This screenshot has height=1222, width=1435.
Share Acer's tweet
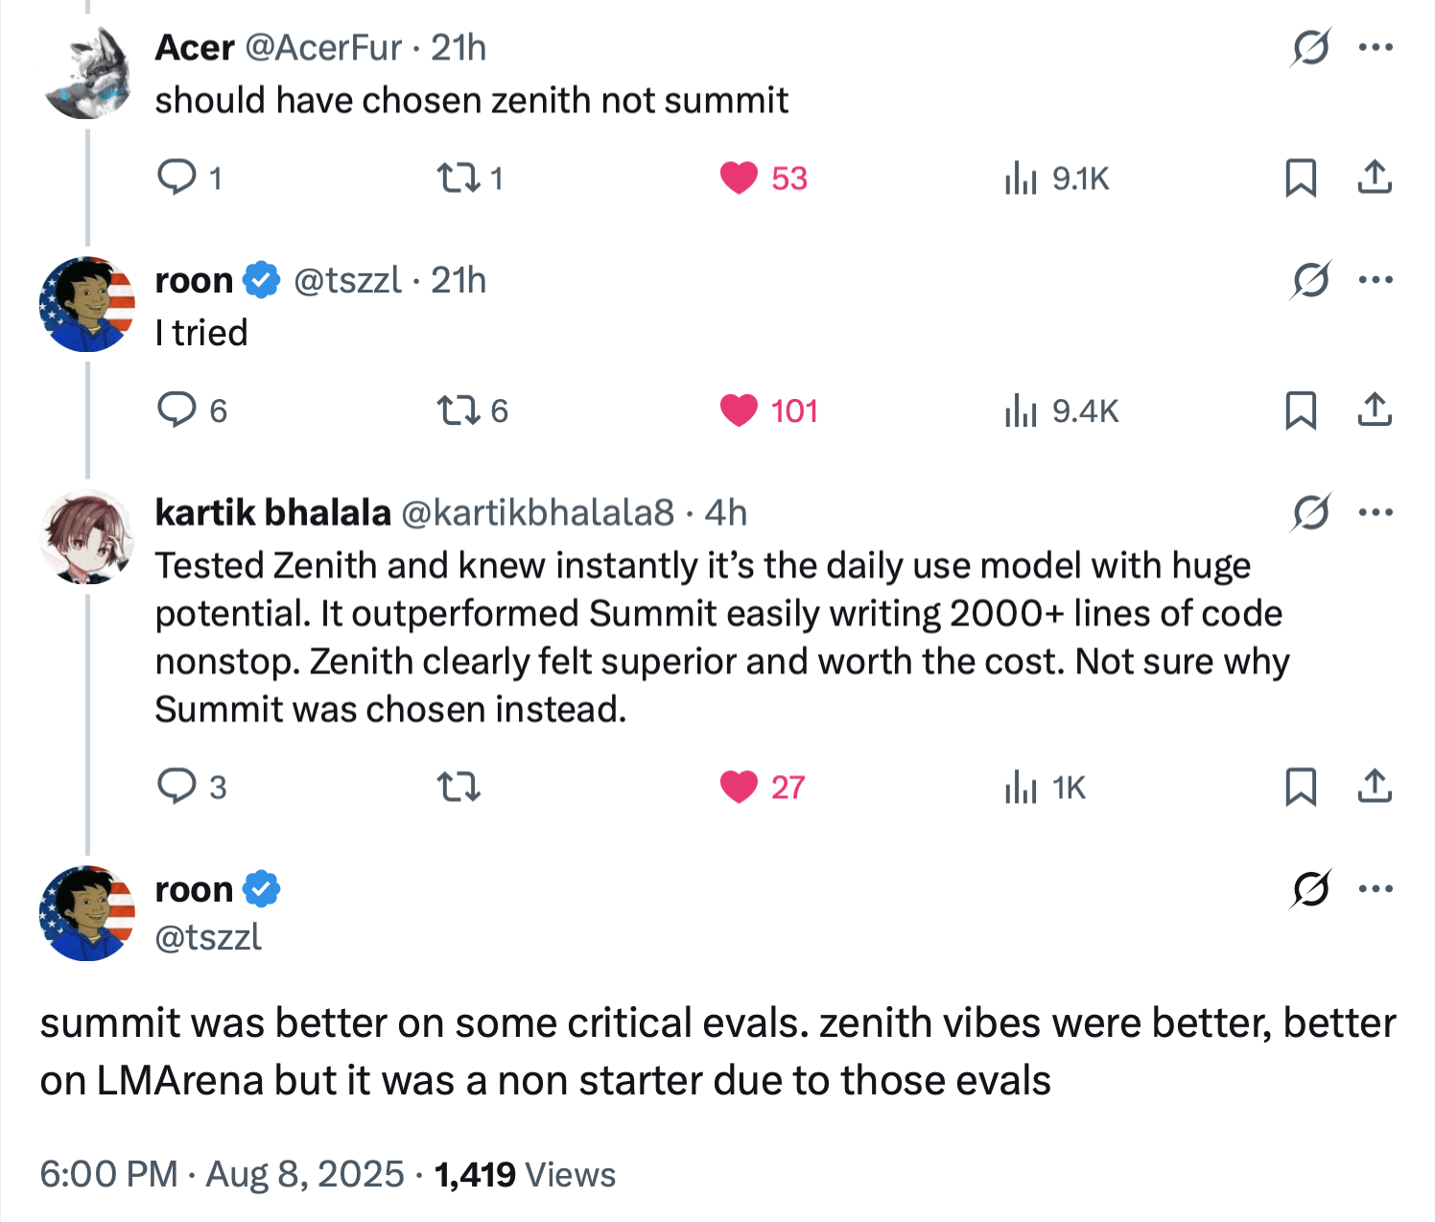click(x=1375, y=177)
